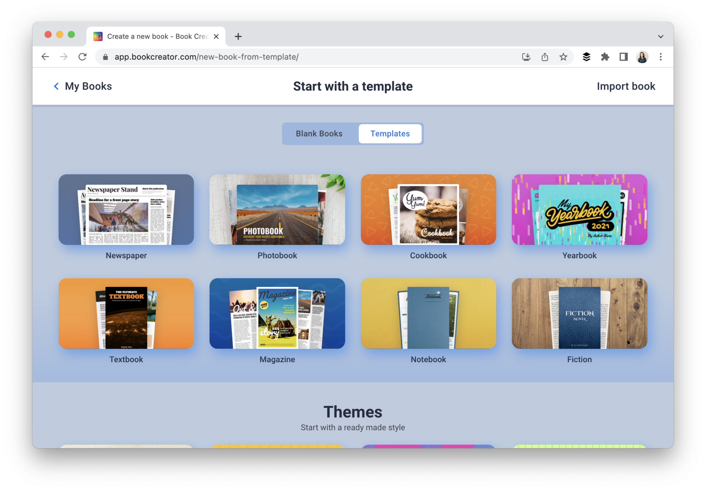Reload the page with the refresh icon

click(82, 57)
